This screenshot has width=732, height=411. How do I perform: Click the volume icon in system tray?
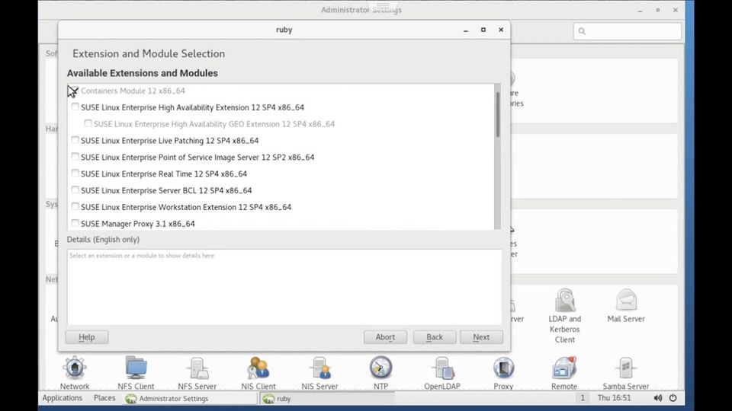[658, 398]
